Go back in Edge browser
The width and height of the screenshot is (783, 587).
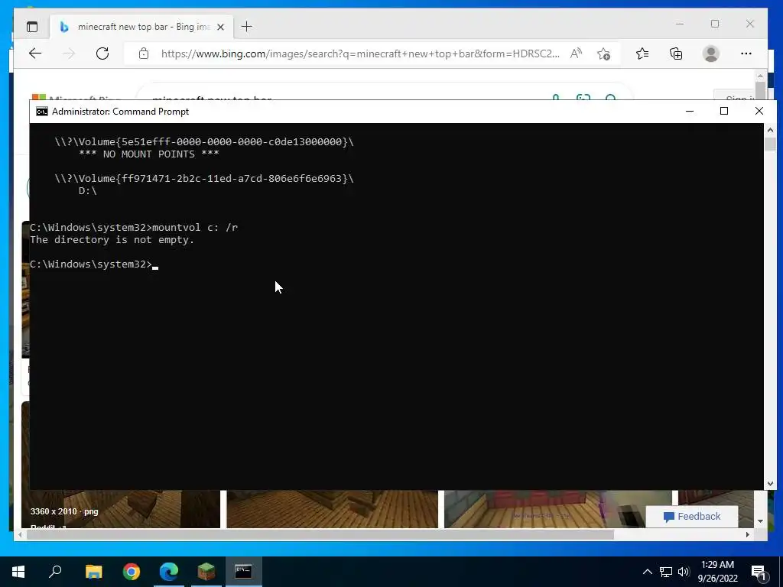click(35, 54)
